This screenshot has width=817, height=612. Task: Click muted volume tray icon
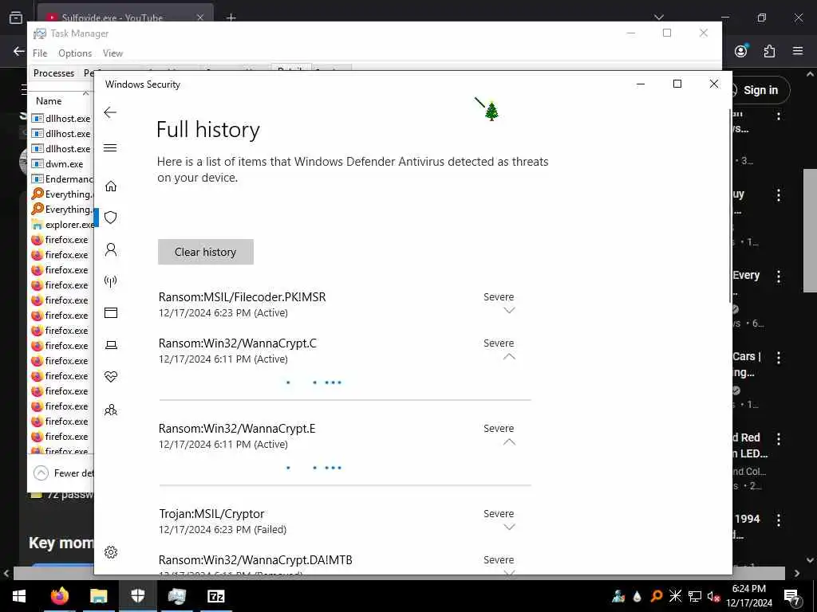pyautogui.click(x=713, y=596)
